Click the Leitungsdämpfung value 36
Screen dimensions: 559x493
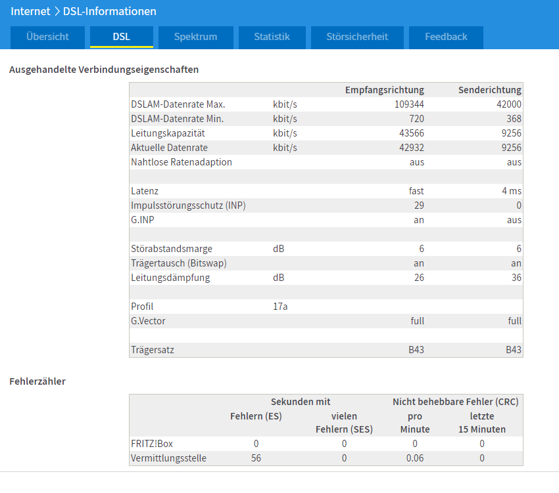(x=516, y=278)
